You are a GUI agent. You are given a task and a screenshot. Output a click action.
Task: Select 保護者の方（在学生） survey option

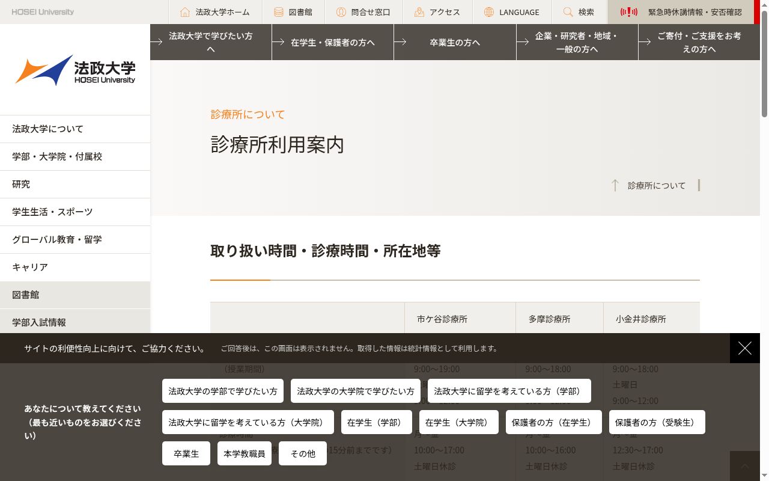tap(554, 422)
